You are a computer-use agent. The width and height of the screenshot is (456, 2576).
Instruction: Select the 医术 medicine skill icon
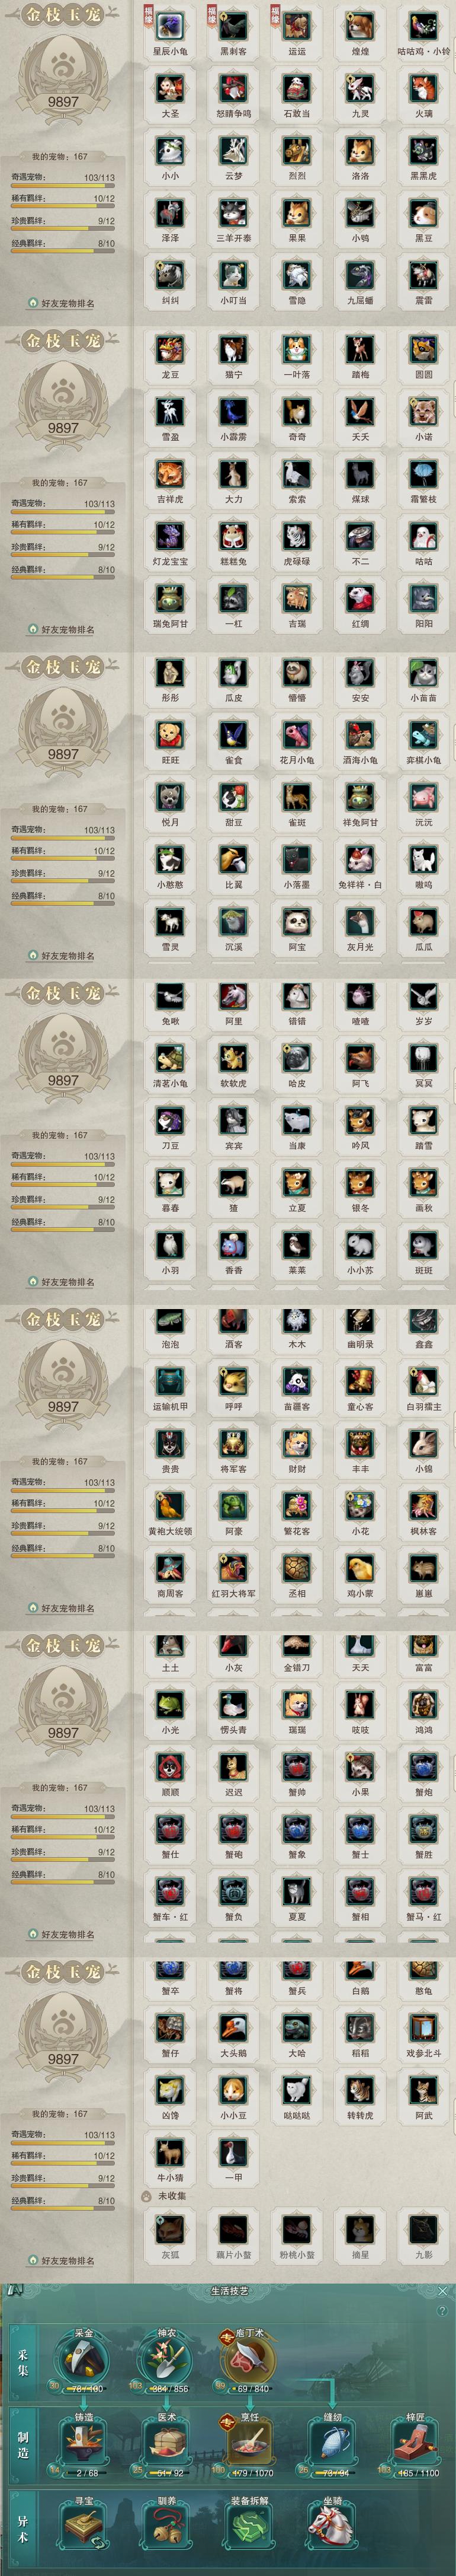coord(166,2445)
